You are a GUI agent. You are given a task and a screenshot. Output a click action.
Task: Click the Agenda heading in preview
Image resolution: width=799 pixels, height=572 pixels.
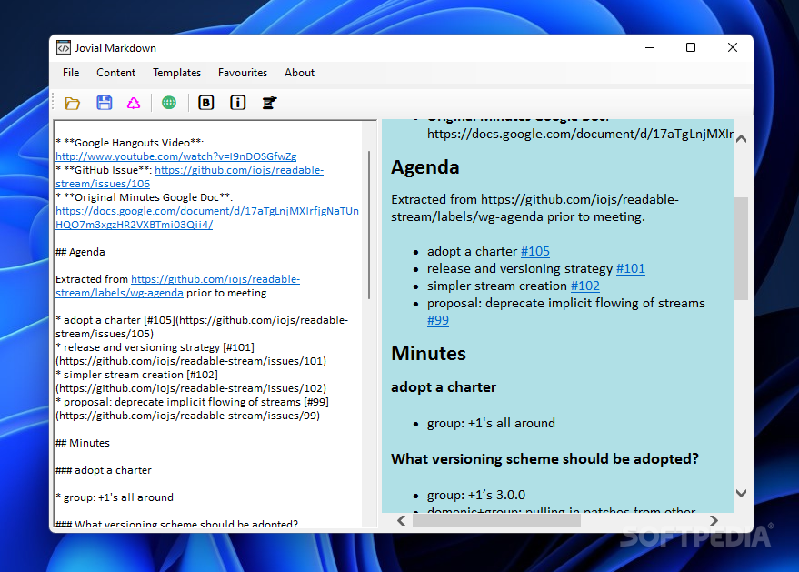pyautogui.click(x=425, y=167)
